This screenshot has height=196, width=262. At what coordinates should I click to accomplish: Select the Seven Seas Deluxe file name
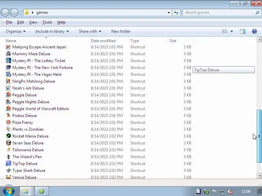[x=28, y=143]
